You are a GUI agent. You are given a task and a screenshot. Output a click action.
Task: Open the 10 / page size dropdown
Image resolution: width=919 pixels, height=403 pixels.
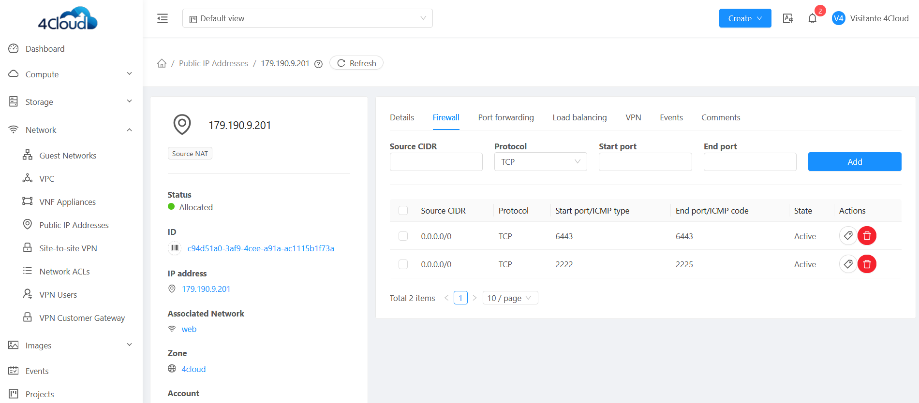pos(510,298)
